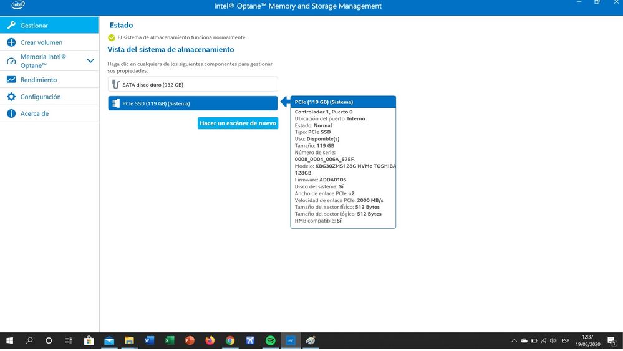Click the gear icon for Configuración
Screen dimensions: 623x351
pos(11,97)
